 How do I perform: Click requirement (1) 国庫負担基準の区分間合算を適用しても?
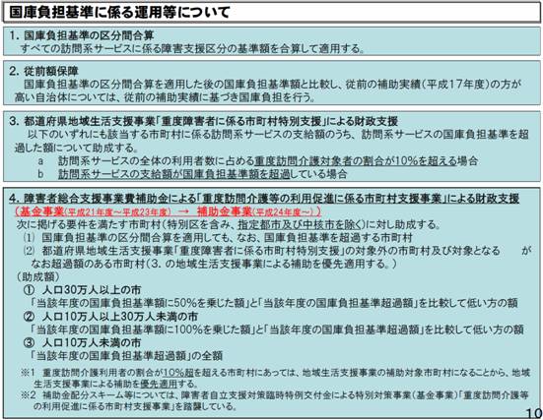tap(218, 237)
